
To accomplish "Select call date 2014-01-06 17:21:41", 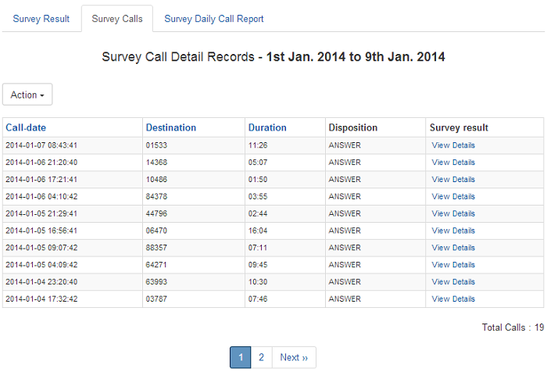I will pos(41,180).
